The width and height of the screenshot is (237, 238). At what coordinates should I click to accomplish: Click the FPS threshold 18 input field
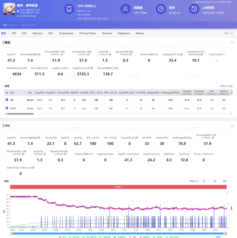[x=204, y=181]
